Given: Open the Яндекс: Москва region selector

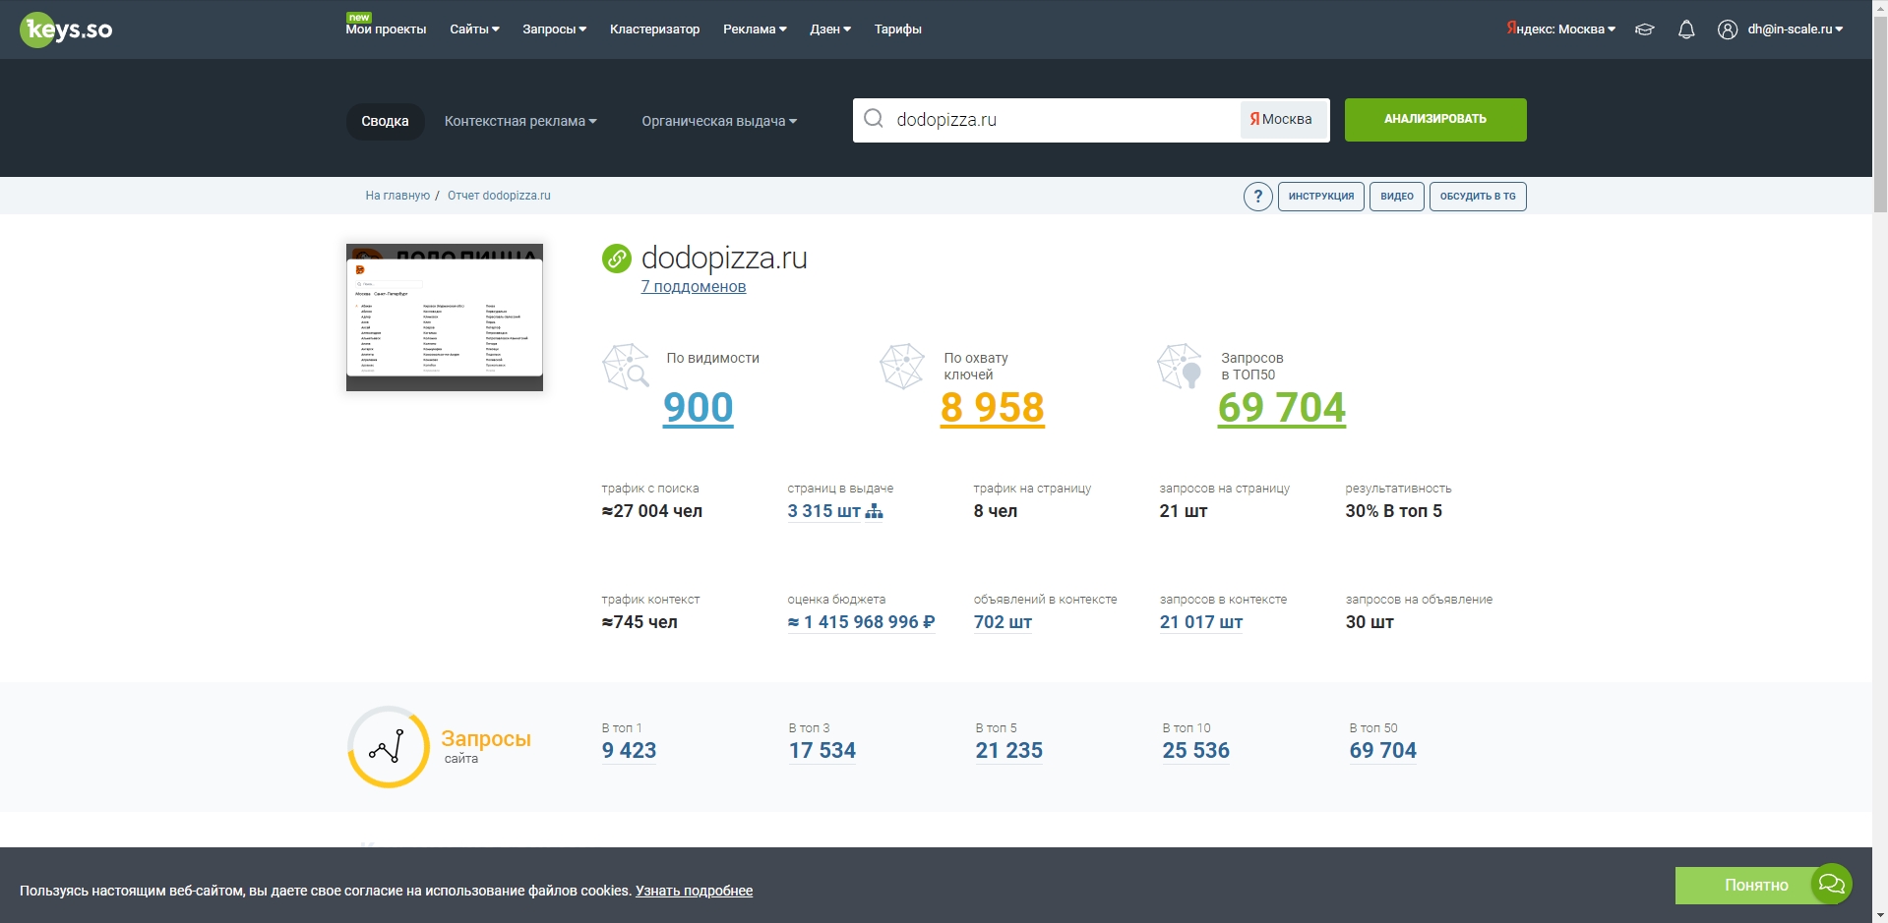Looking at the screenshot, I should click(1561, 29).
